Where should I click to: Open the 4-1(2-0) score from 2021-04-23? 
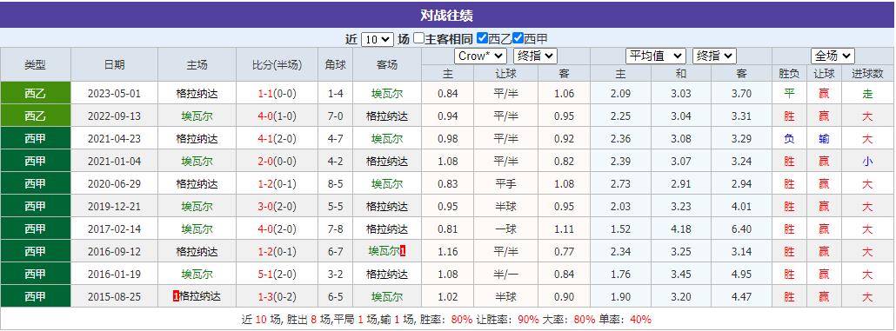click(277, 139)
